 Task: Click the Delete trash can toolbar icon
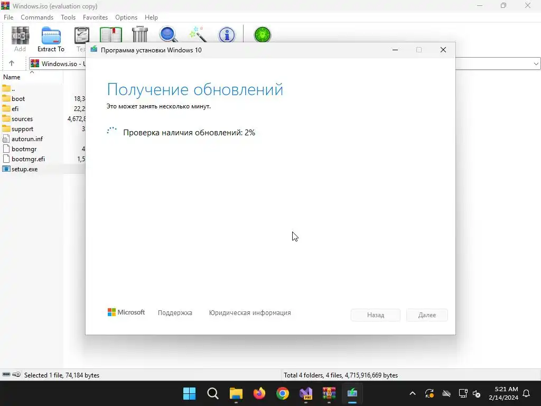click(139, 34)
